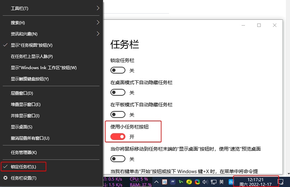Show hidden tray icons chevron

156,182
